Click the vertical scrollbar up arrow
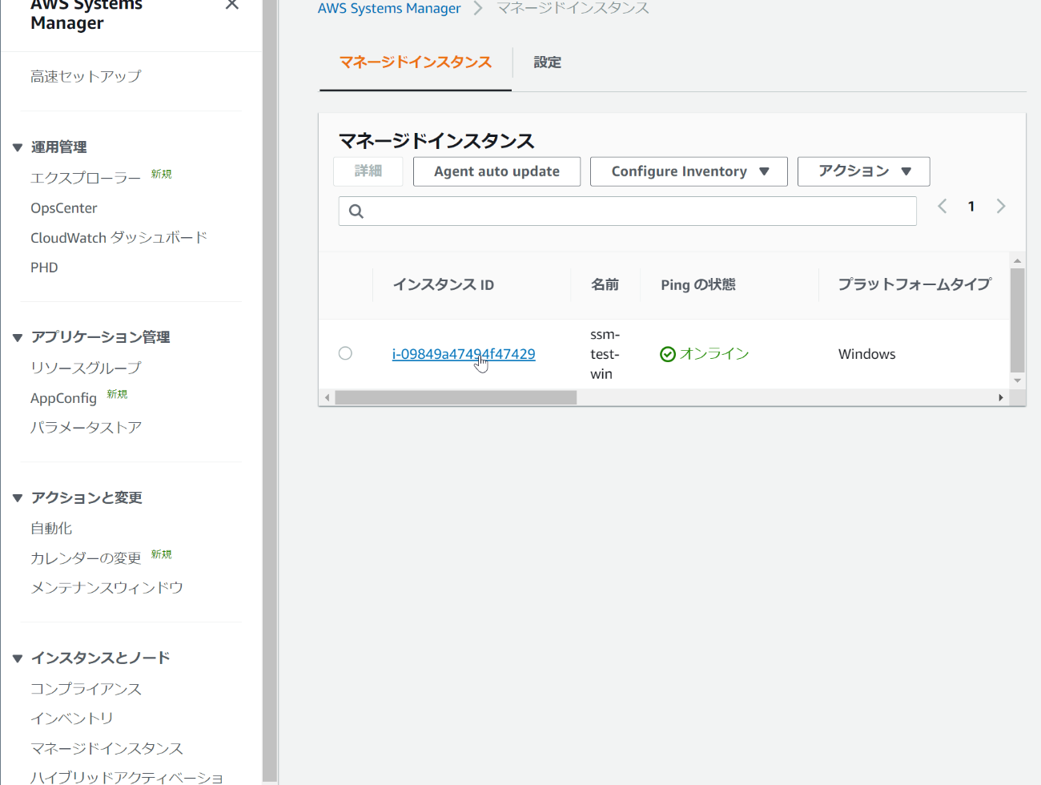Image resolution: width=1041 pixels, height=785 pixels. click(x=1018, y=260)
